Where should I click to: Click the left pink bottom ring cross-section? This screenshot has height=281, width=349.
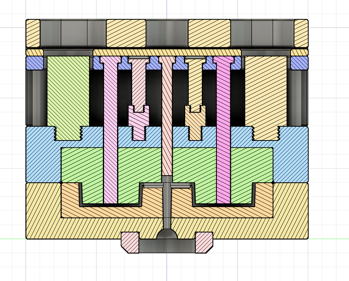[130, 242]
